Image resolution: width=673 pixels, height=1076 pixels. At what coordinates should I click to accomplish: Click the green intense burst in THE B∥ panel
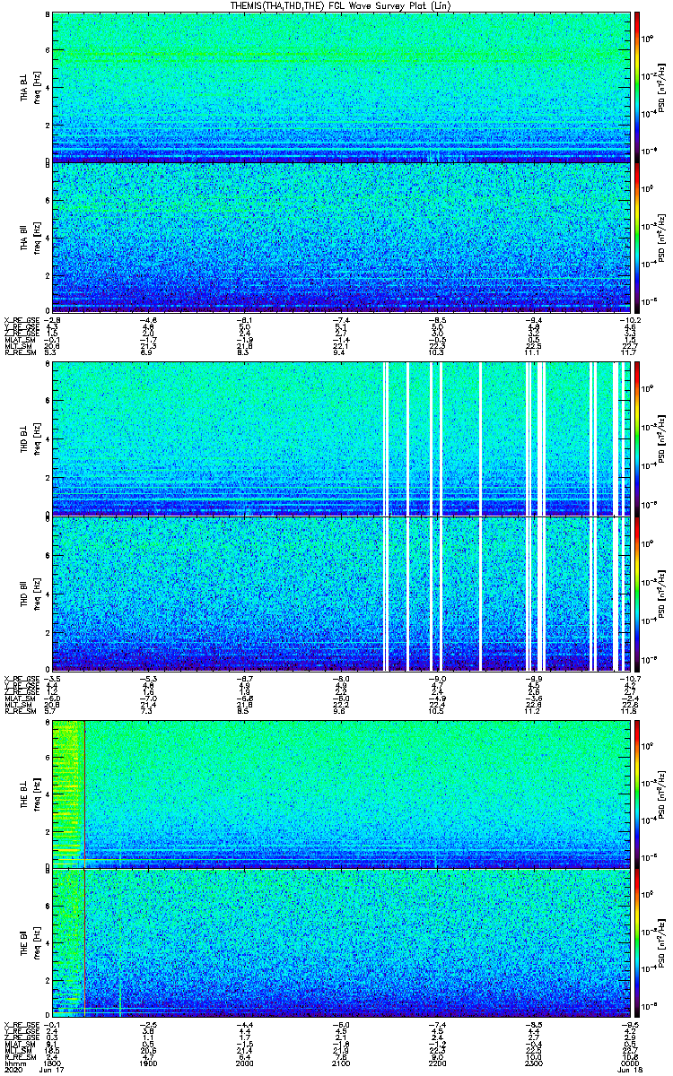(x=67, y=945)
